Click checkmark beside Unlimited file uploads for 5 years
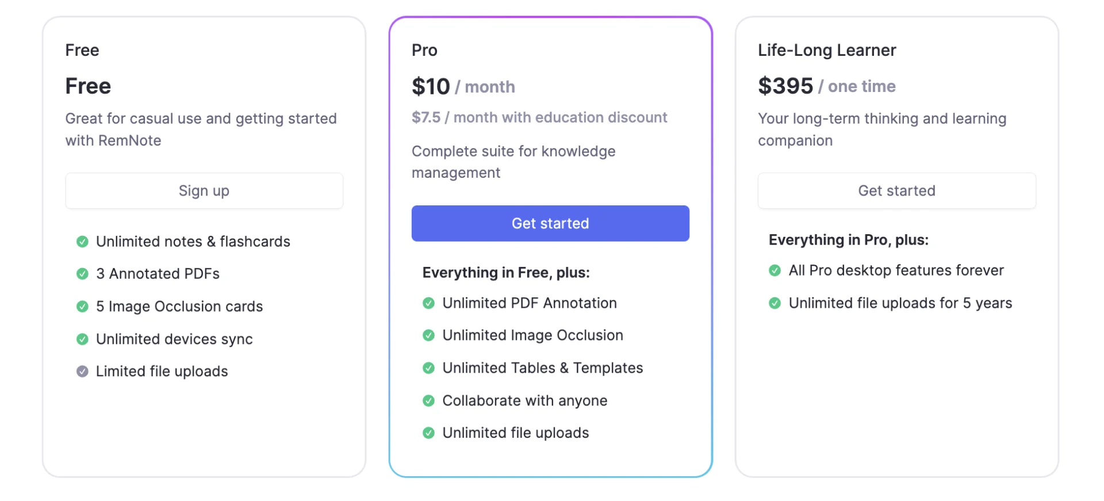This screenshot has width=1104, height=501. point(775,303)
